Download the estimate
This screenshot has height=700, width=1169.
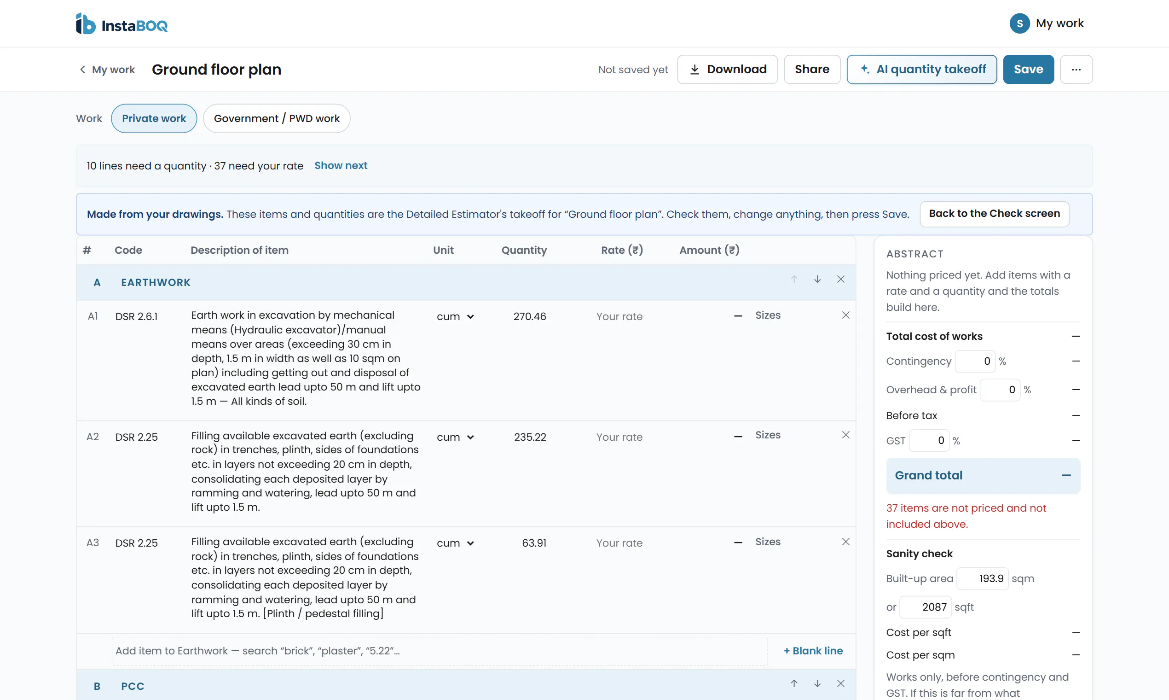727,70
